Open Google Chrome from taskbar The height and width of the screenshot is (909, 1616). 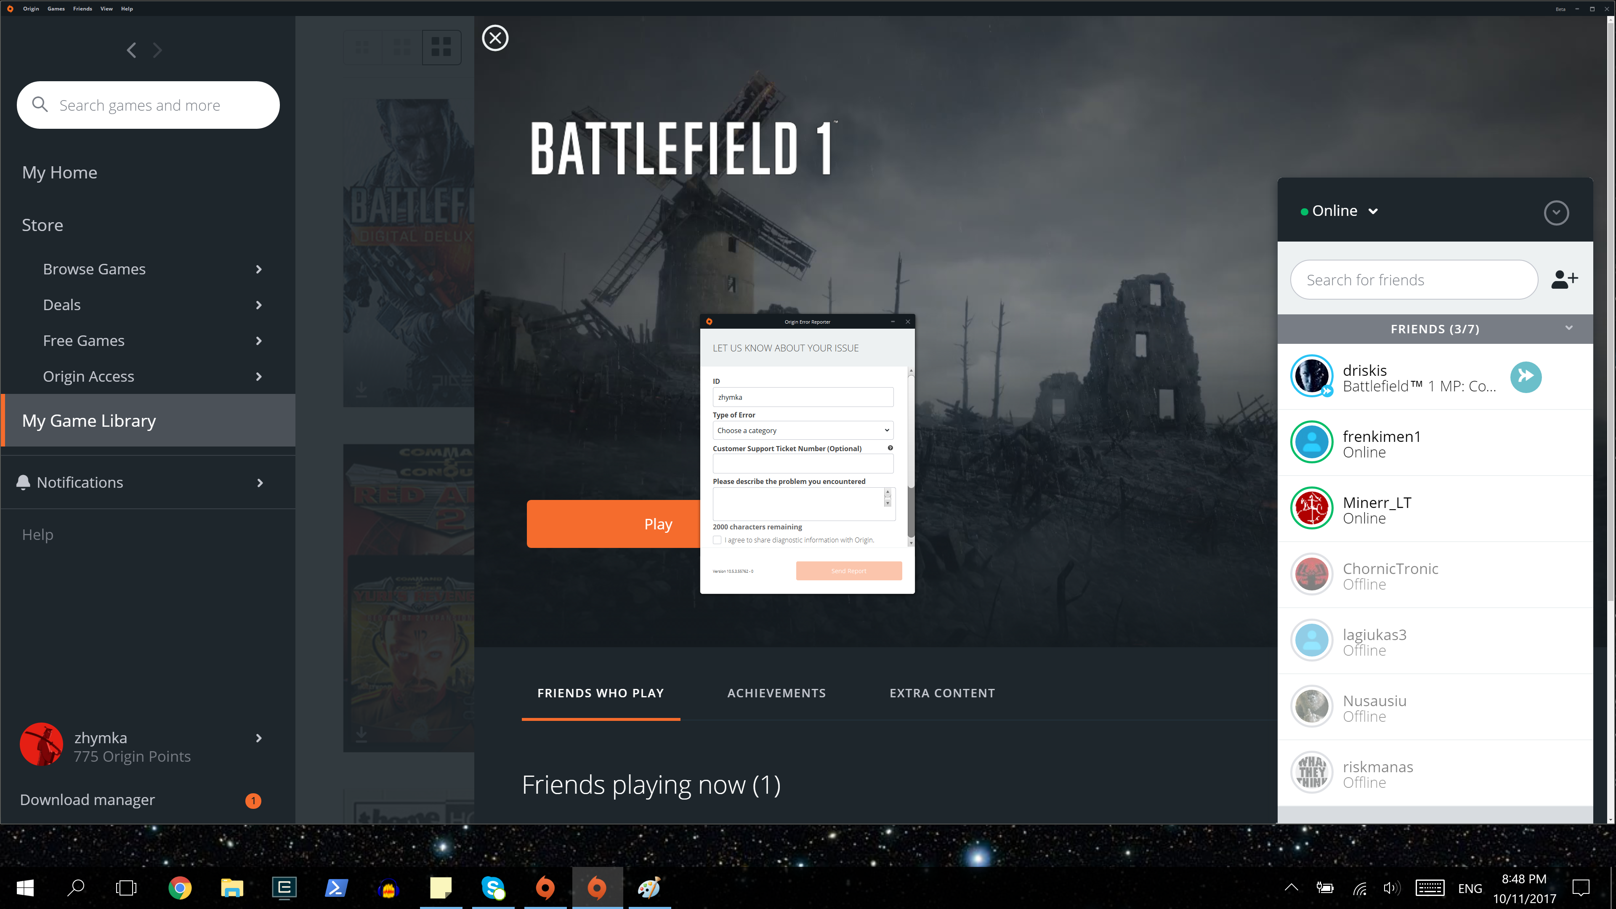click(179, 888)
